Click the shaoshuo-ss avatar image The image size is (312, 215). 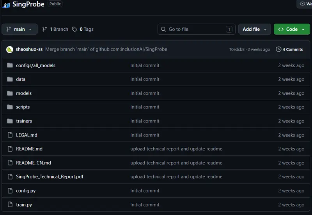point(9,49)
